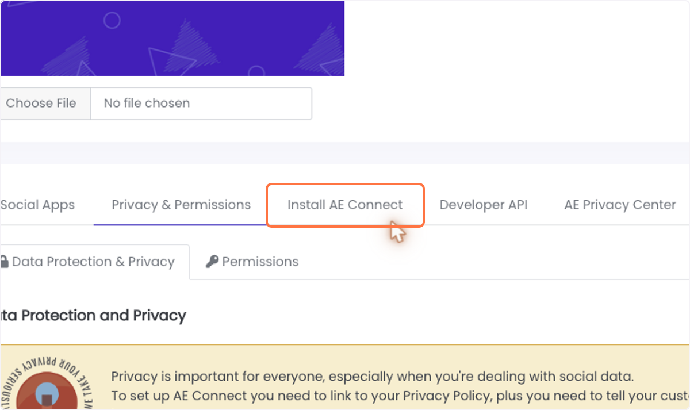690x410 pixels.
Task: Switch to Privacy & Permissions tab
Action: click(x=181, y=205)
